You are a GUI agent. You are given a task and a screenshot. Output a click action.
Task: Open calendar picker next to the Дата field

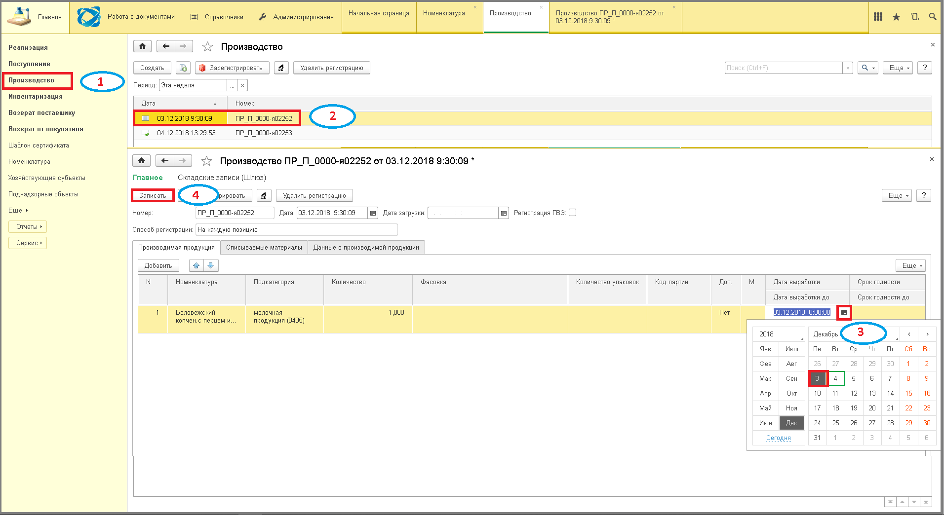(x=373, y=213)
